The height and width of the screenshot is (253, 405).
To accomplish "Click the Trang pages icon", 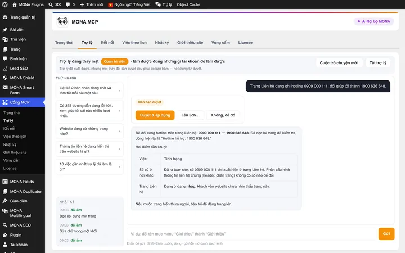I will tap(5, 49).
